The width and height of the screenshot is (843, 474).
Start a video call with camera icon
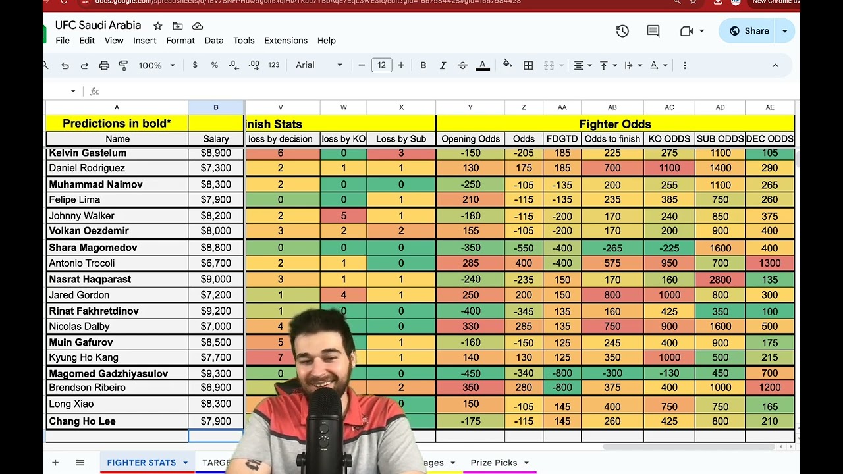click(x=686, y=31)
